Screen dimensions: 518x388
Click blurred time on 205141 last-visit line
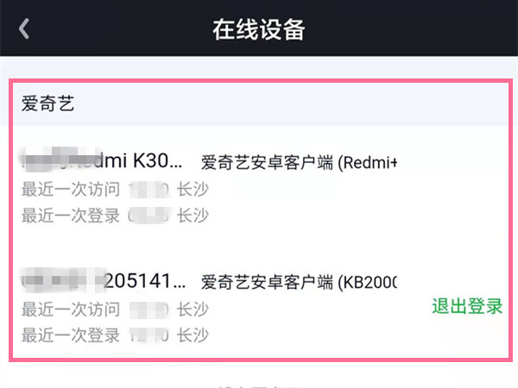pos(148,308)
